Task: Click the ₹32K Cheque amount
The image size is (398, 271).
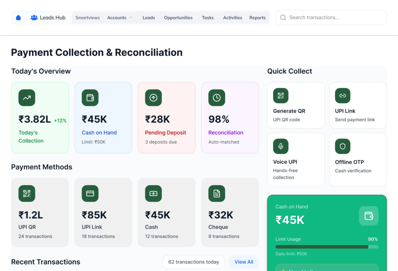Action: click(221, 215)
